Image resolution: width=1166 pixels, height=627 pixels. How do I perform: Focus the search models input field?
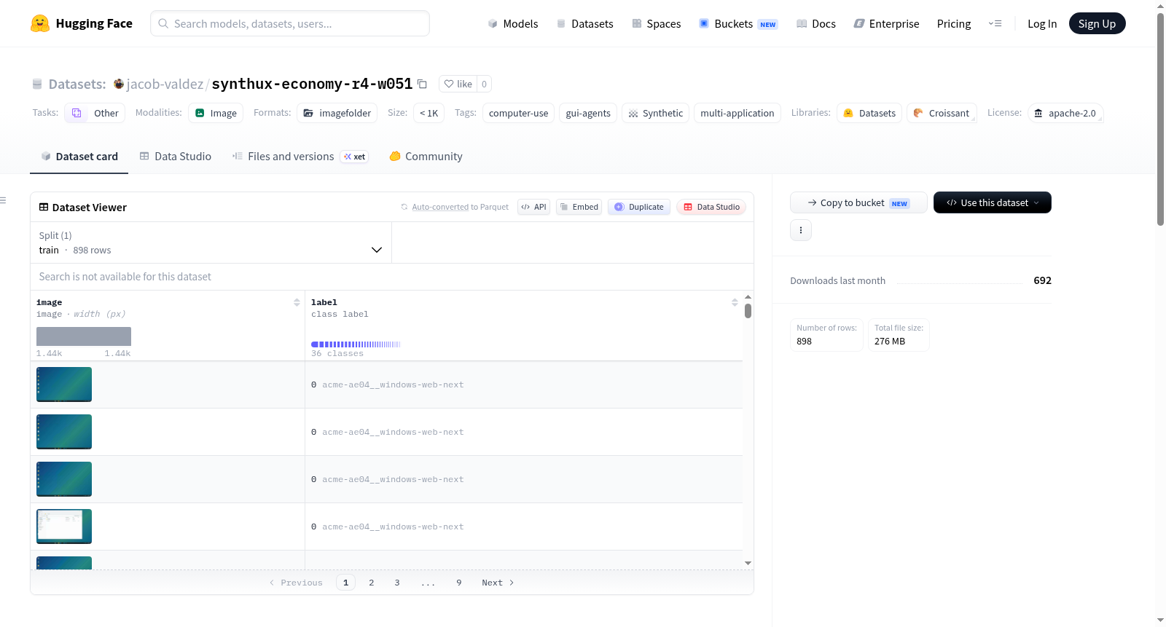tap(290, 23)
